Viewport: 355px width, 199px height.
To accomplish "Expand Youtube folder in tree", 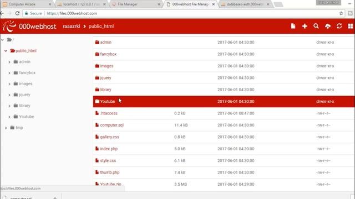I will click(9, 117).
